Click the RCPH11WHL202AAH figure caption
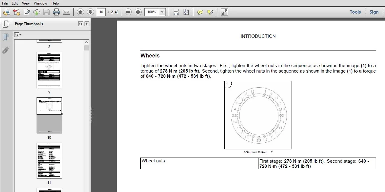 pos(255,152)
